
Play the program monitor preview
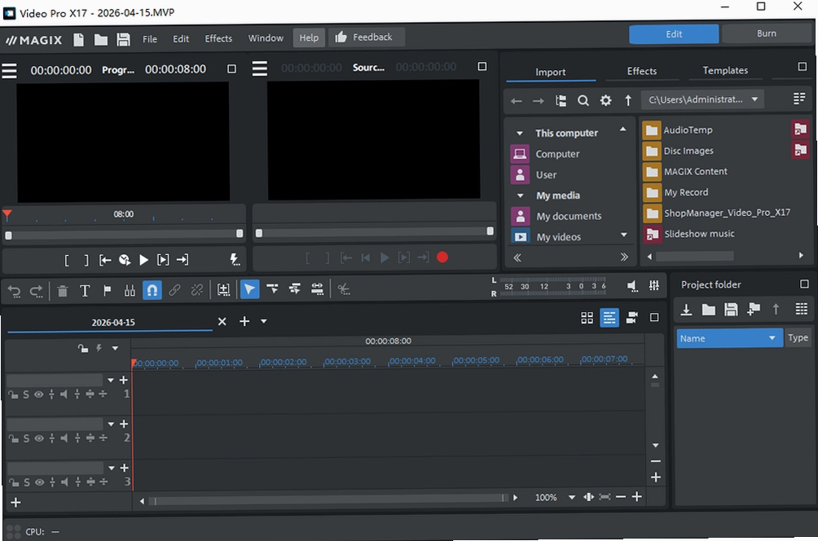pyautogui.click(x=143, y=260)
